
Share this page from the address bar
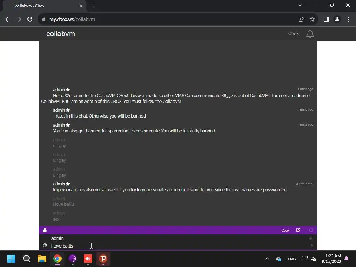click(301, 19)
